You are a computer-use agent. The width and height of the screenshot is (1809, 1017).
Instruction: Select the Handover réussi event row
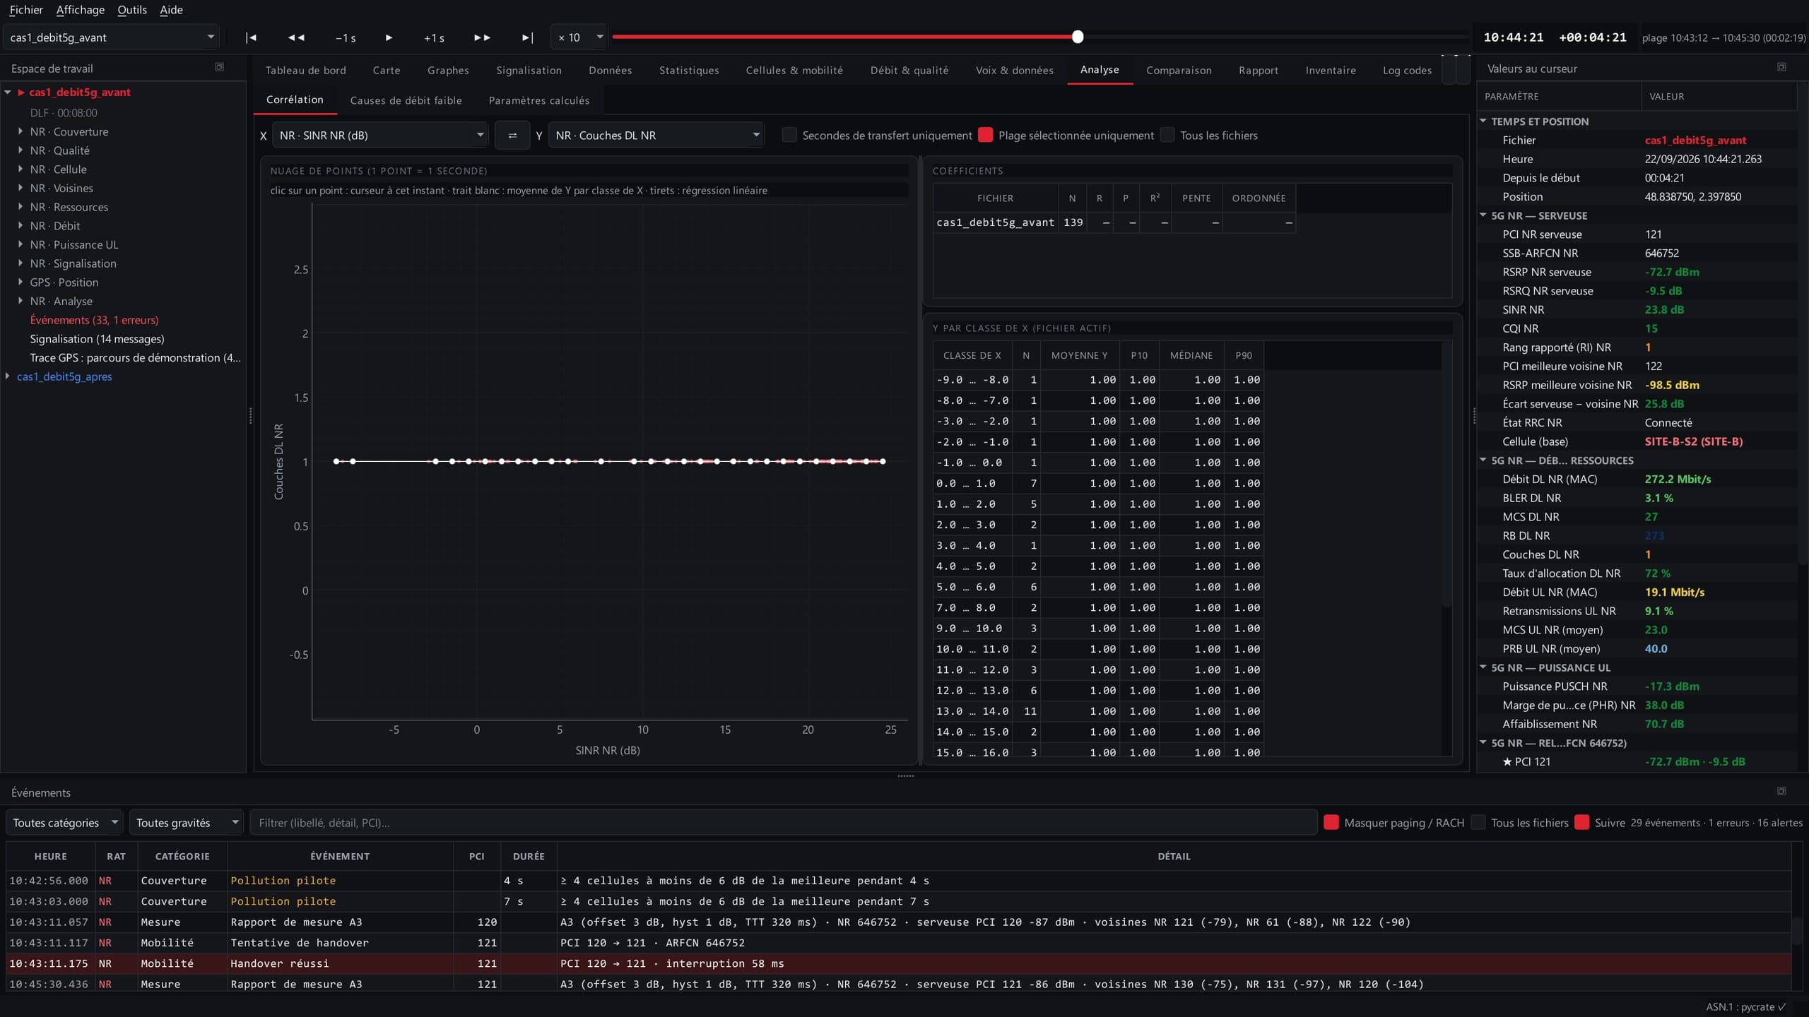(899, 963)
